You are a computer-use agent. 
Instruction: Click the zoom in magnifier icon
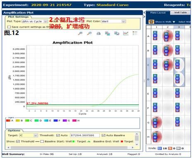pos(80,33)
